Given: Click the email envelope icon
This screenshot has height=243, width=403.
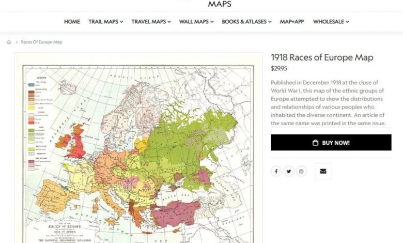Looking at the screenshot, I should point(323,171).
